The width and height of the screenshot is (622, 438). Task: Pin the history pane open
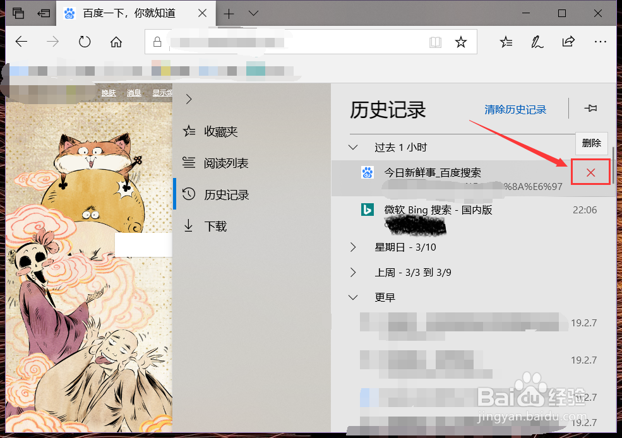[590, 108]
